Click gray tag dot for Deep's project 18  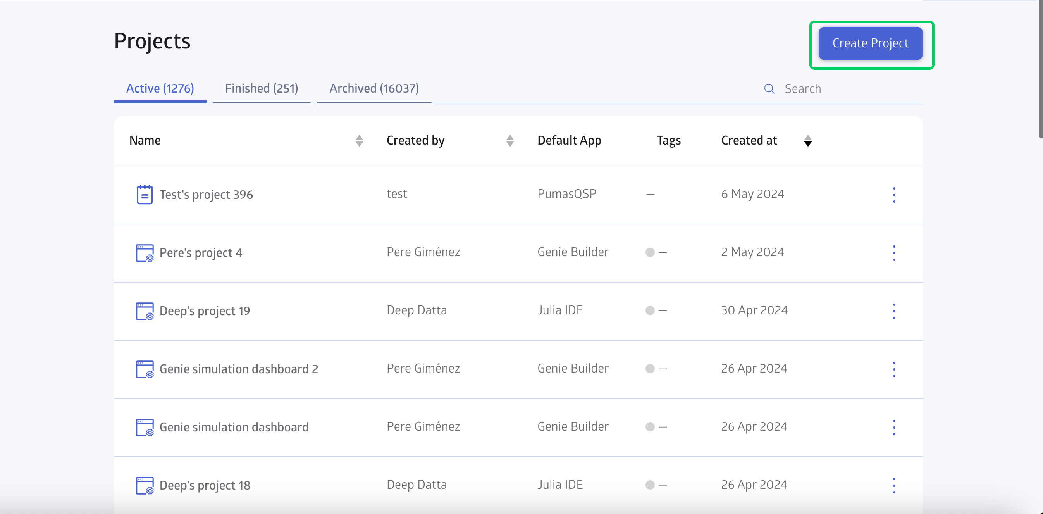pyautogui.click(x=650, y=485)
